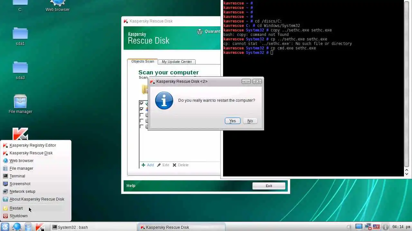Choose Restart in the start menu

[16, 208]
